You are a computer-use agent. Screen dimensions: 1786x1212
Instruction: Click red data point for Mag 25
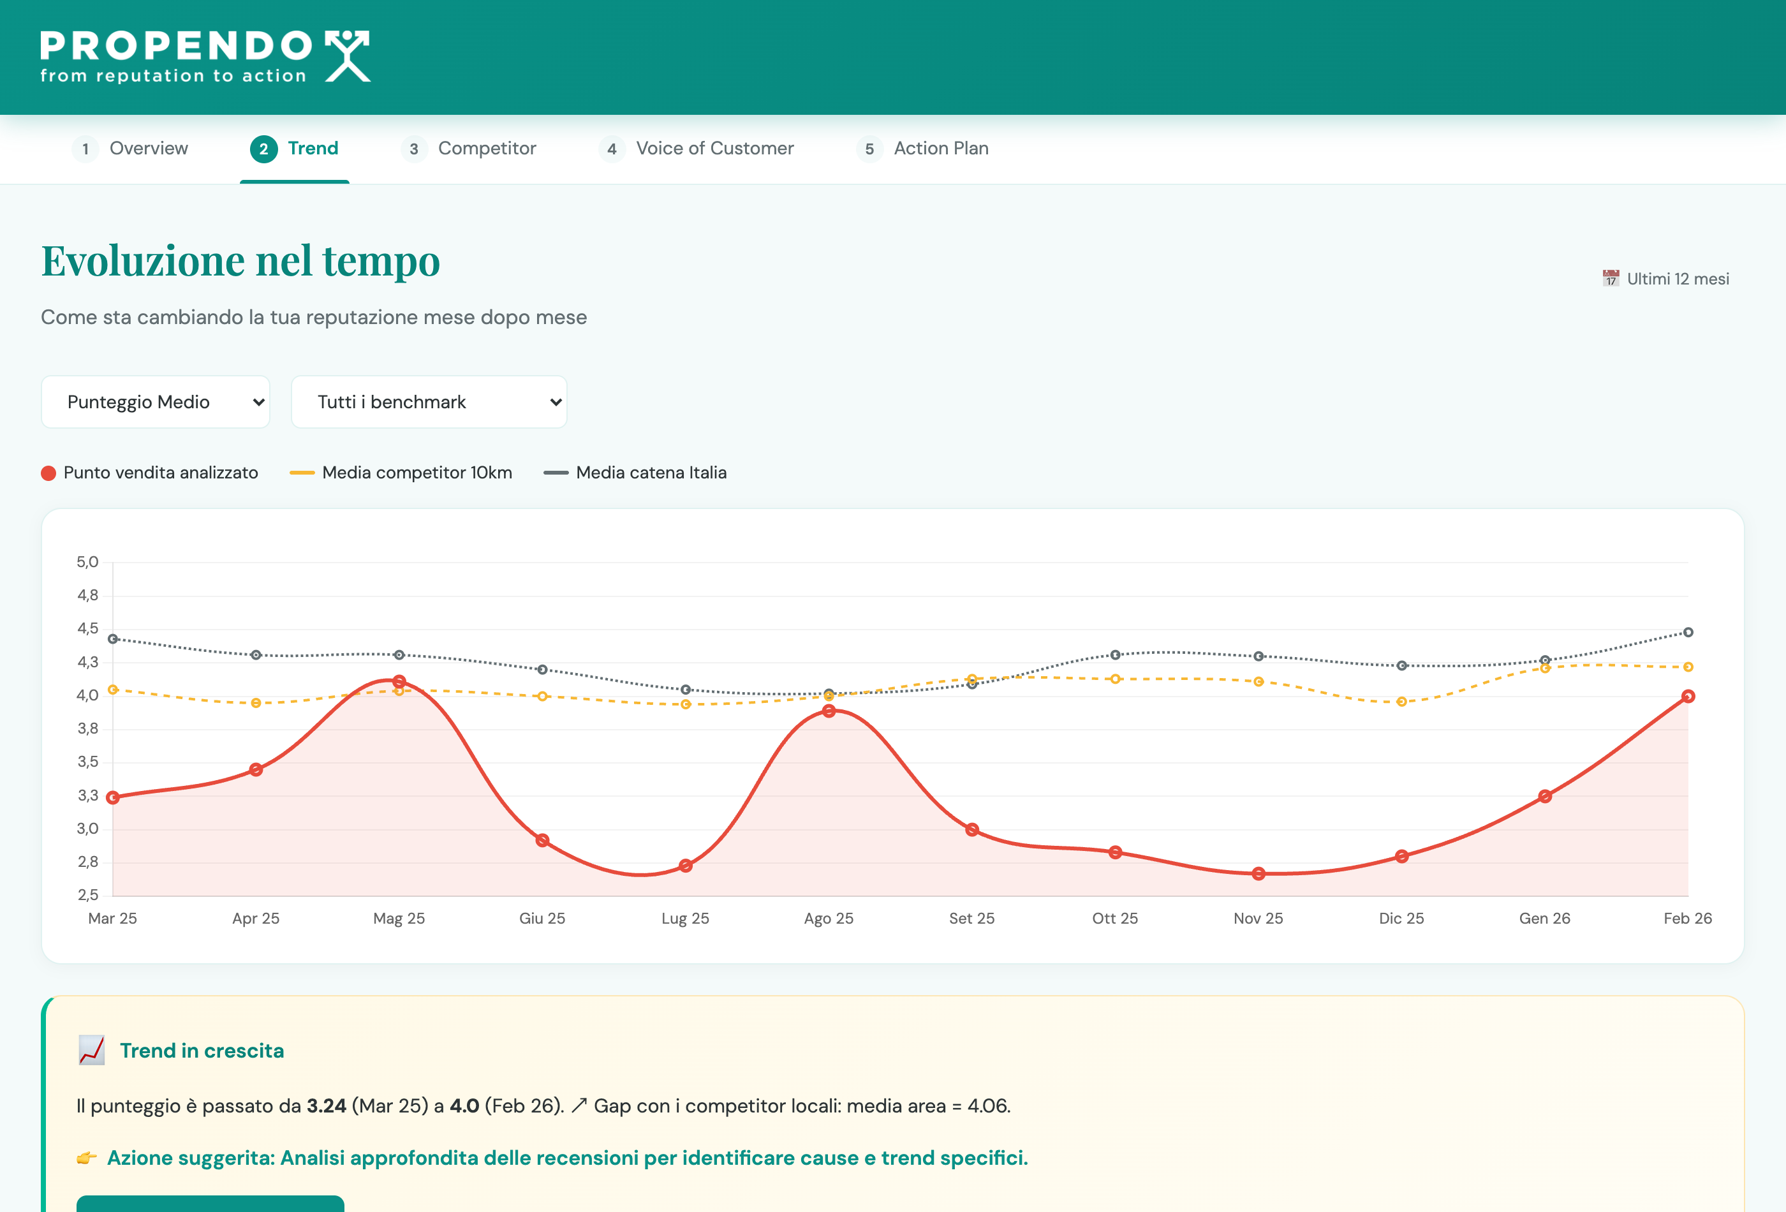[x=399, y=681]
